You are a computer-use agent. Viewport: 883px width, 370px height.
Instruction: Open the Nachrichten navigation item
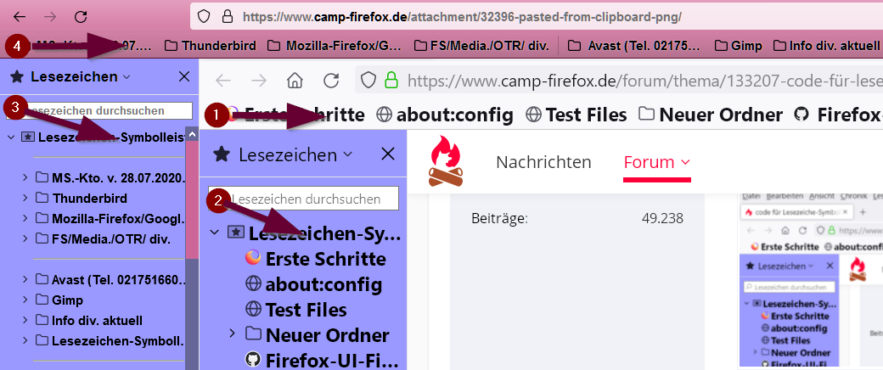543,162
